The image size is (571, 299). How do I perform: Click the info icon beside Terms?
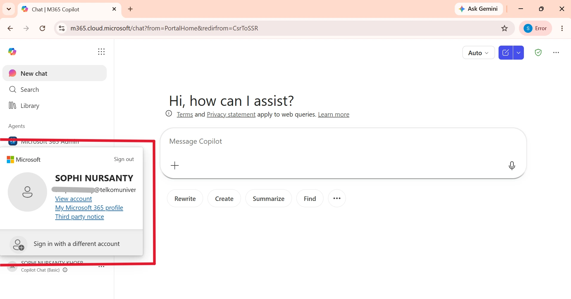click(169, 114)
